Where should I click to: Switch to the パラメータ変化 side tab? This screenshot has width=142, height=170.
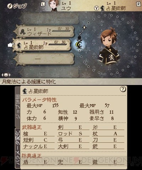tap(17, 148)
